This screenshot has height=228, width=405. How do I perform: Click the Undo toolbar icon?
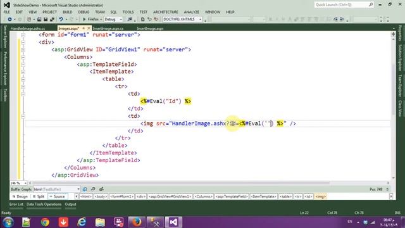click(61, 20)
